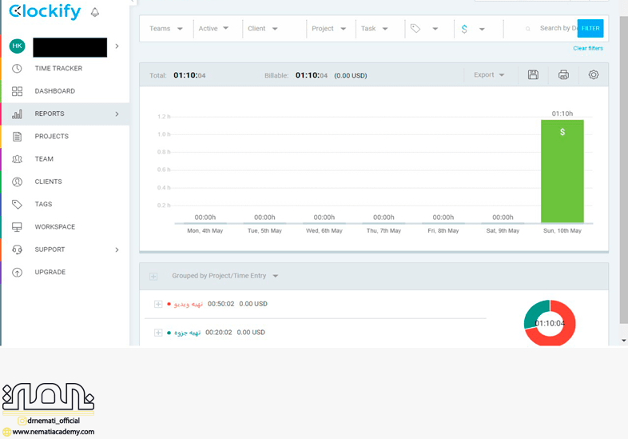The width and height of the screenshot is (628, 439).
Task: Expand all groups with plus box in header
Action: click(153, 277)
